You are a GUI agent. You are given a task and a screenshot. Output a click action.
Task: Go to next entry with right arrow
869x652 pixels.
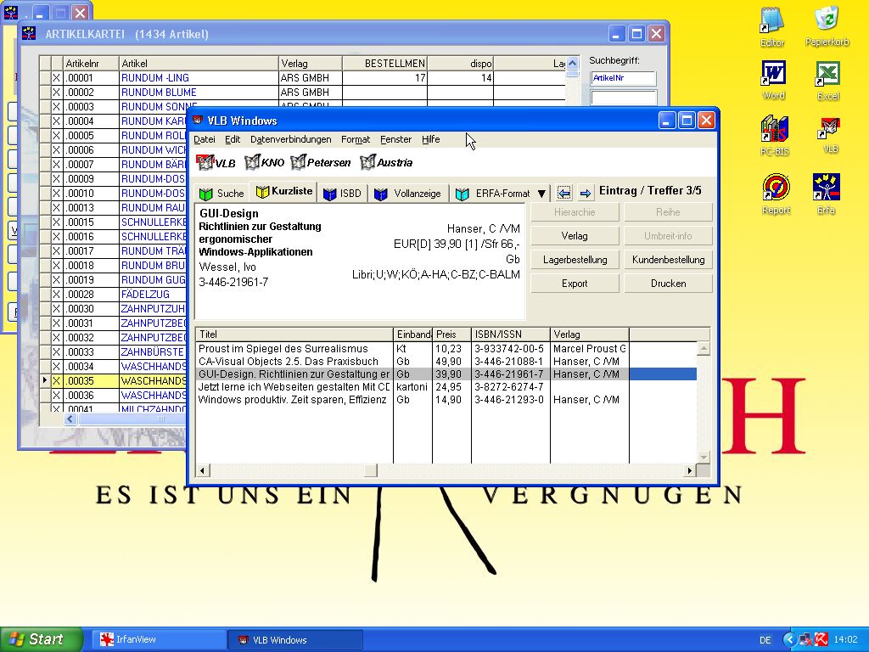pyautogui.click(x=586, y=193)
